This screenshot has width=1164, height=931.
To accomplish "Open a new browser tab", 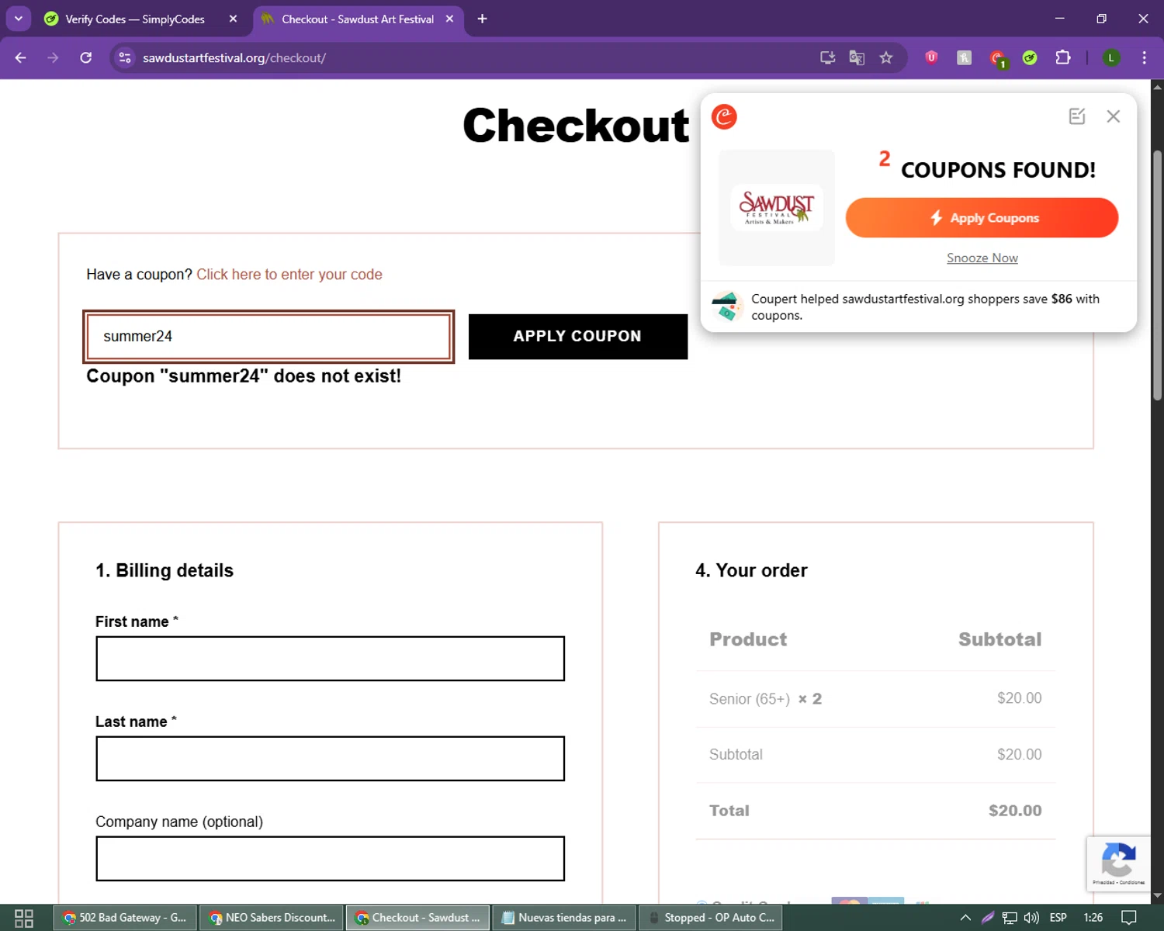I will coord(482,19).
